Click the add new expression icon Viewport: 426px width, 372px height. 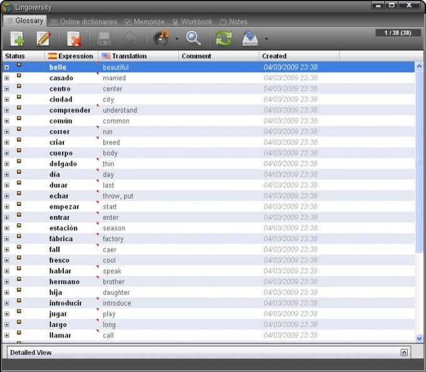click(x=18, y=39)
